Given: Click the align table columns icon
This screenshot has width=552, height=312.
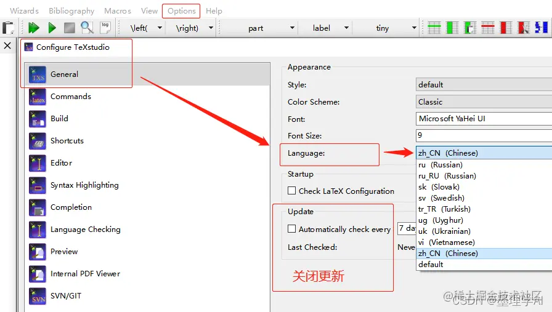Looking at the screenshot, I should click(542, 28).
